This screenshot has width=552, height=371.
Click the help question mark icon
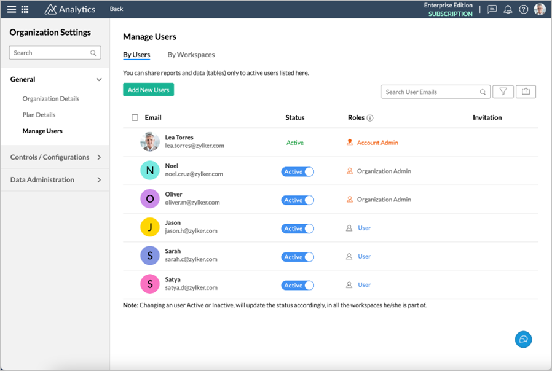click(x=524, y=9)
